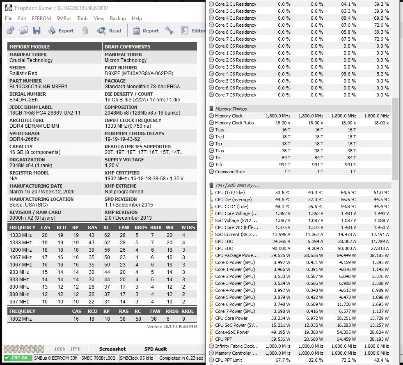
Task: Click the CPU PPT lightning icon
Action: click(x=211, y=339)
